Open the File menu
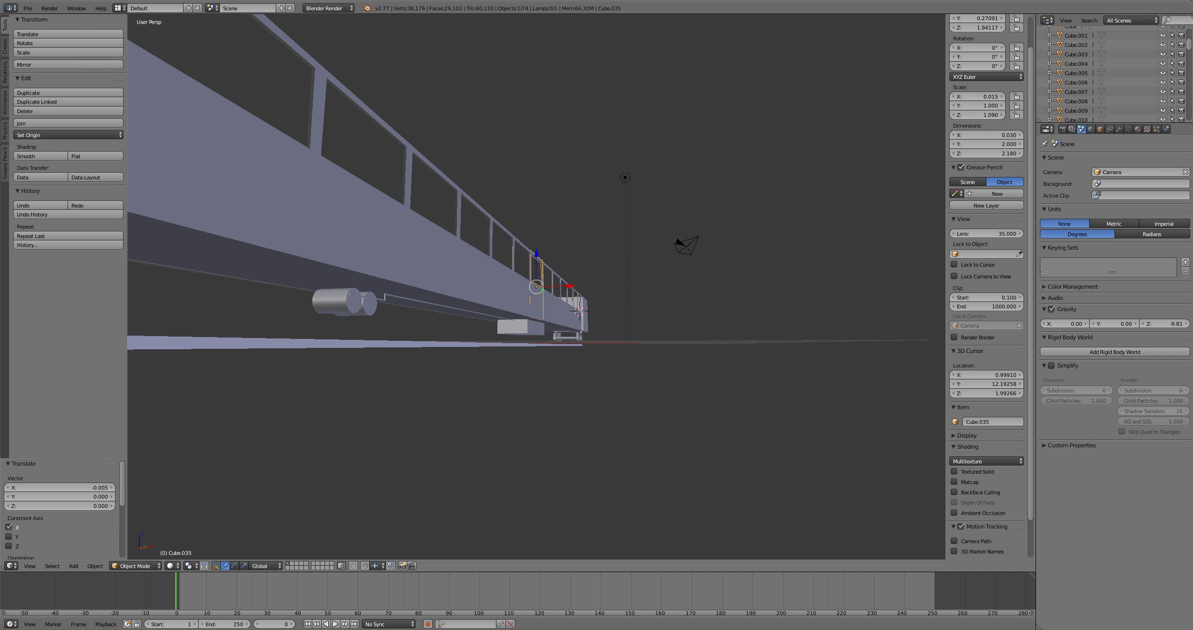 28,8
